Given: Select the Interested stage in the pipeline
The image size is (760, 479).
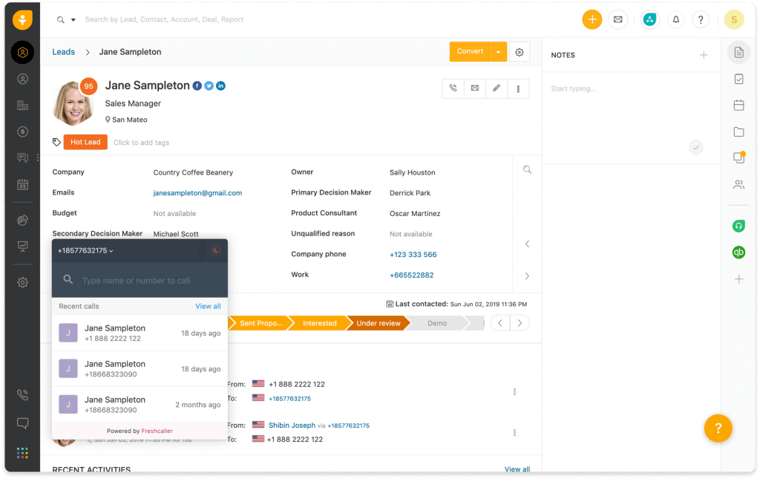Looking at the screenshot, I should click(319, 323).
